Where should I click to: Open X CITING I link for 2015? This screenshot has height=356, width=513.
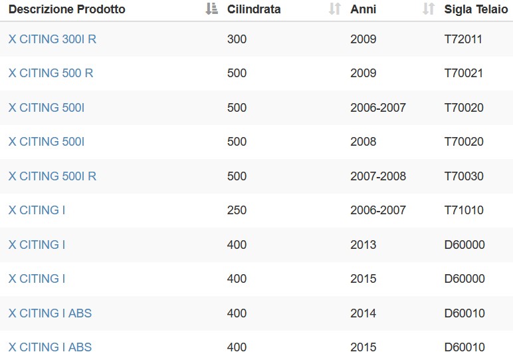(x=37, y=279)
